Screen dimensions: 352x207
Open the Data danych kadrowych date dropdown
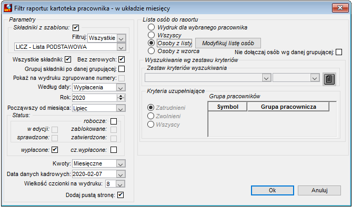(120, 174)
